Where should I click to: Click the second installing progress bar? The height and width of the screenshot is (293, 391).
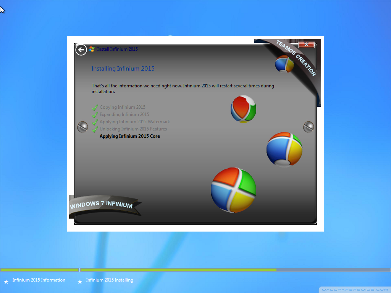click(x=235, y=270)
